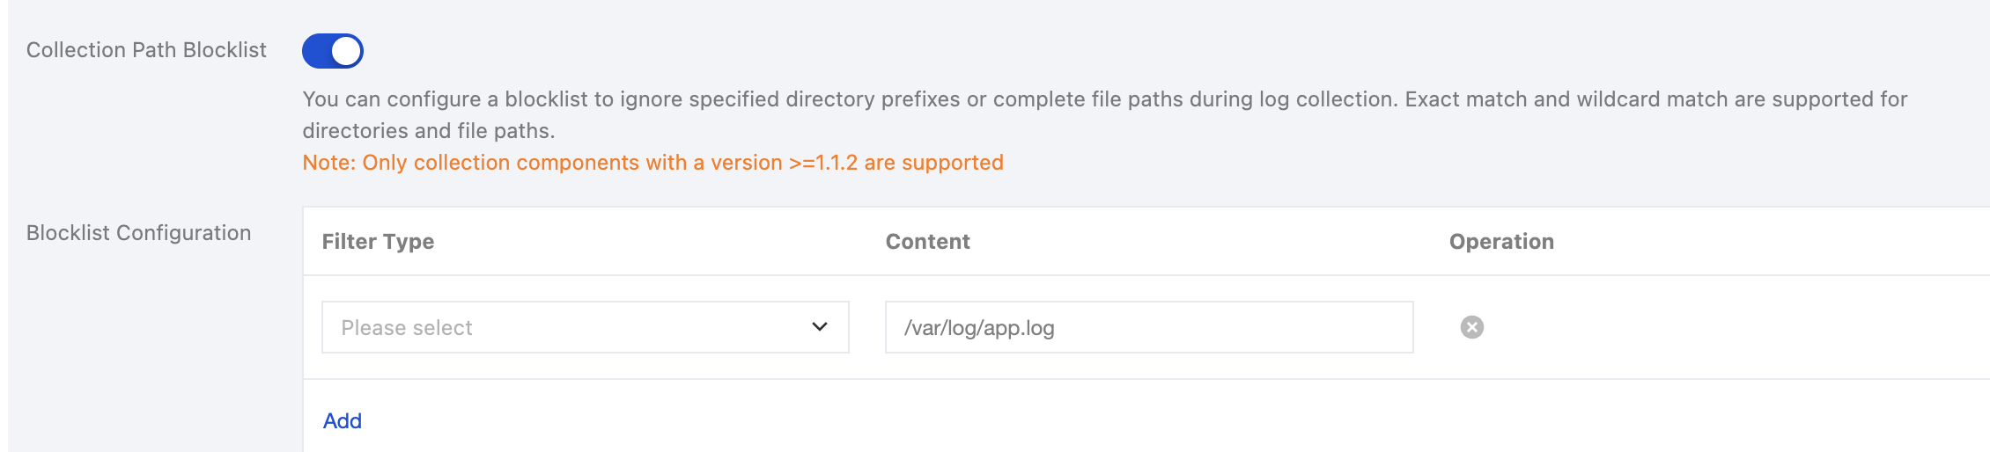This screenshot has width=1990, height=452.
Task: Click the Collection Path Blocklist label
Action: point(146,50)
